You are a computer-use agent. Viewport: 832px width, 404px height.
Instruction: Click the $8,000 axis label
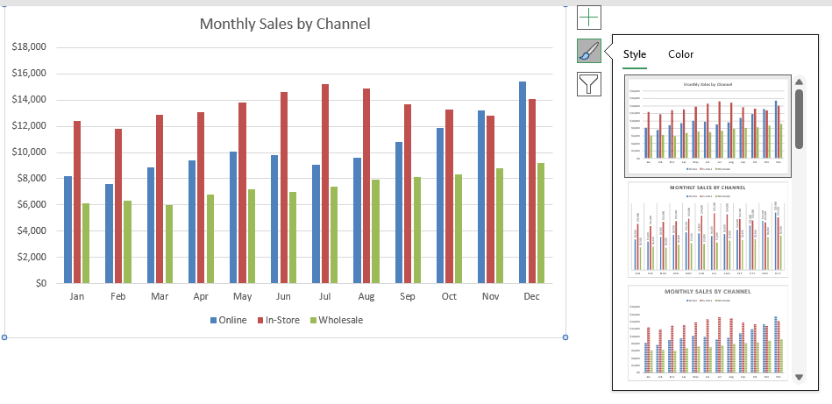[32, 178]
